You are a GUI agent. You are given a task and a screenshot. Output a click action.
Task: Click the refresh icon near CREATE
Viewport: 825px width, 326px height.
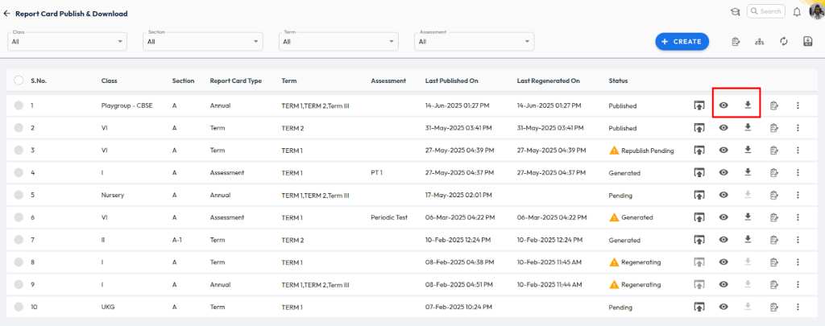782,42
